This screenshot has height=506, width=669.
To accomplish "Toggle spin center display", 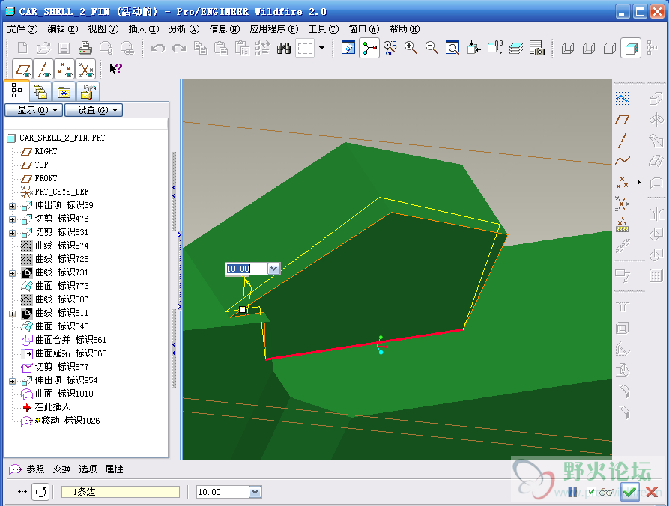I will 369,48.
